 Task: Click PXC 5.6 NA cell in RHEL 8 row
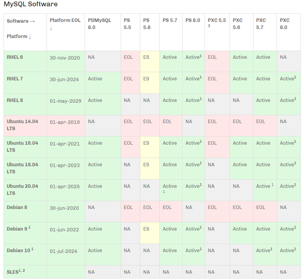tap(242, 104)
